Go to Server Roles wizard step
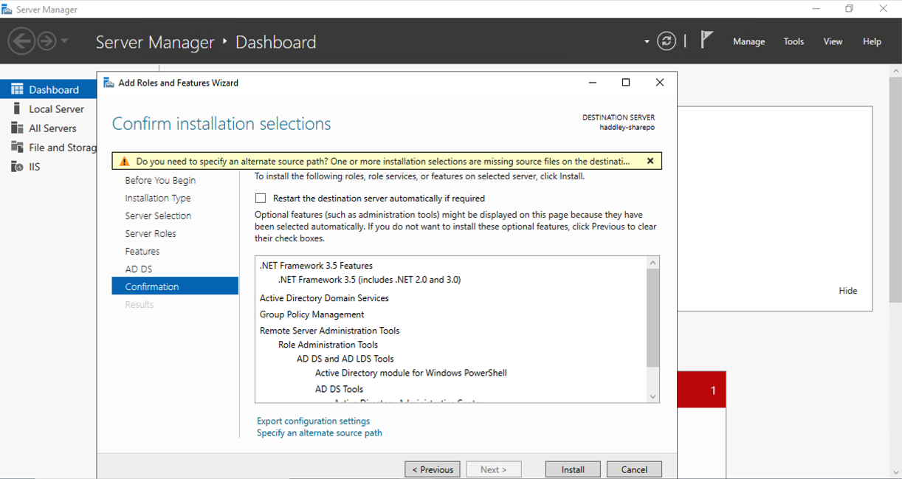 151,233
